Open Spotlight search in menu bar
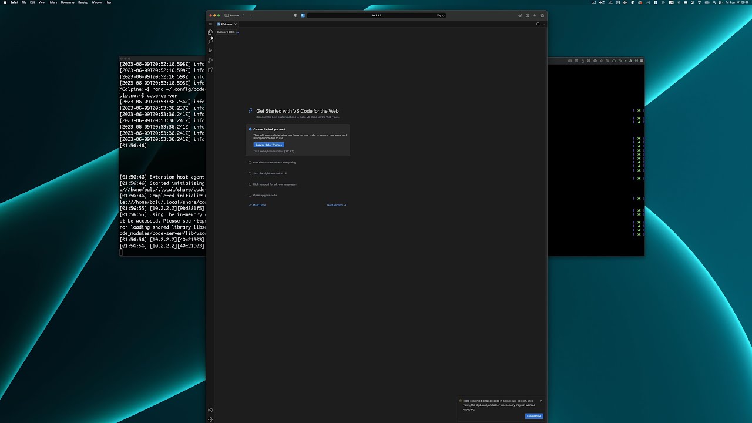The width and height of the screenshot is (752, 423). click(714, 2)
